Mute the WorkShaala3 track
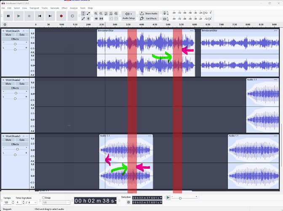 coord(8,140)
